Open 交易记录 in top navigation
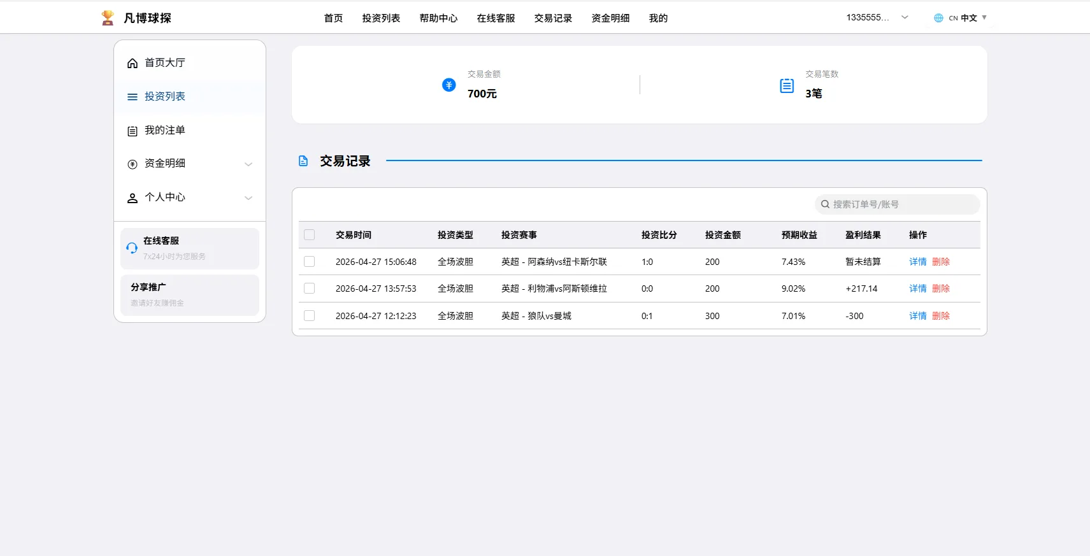This screenshot has width=1090, height=556. [x=553, y=18]
